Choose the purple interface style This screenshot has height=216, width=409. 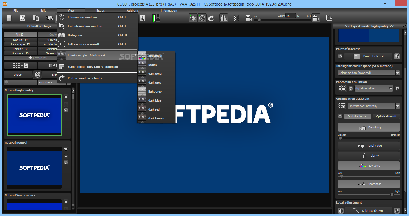click(x=156, y=65)
